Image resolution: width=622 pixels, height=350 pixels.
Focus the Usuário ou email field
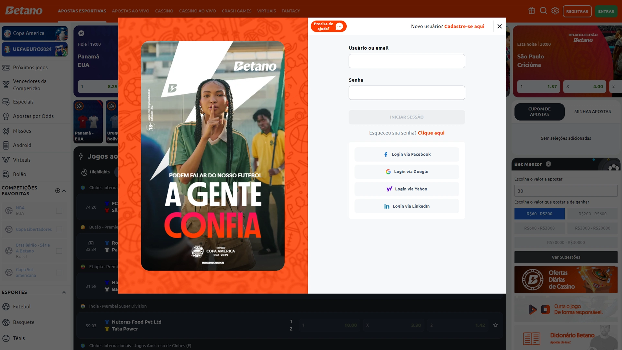pyautogui.click(x=407, y=61)
